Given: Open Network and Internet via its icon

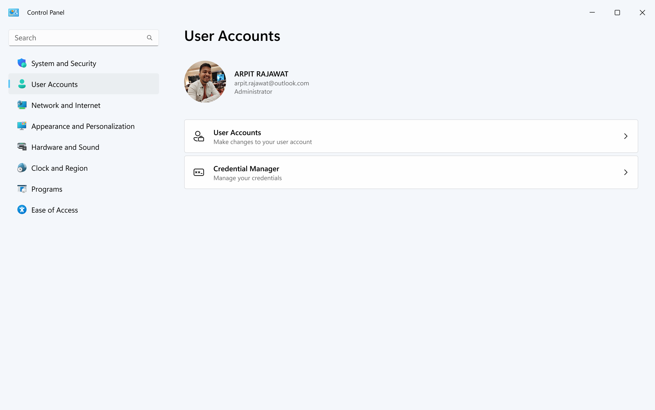Looking at the screenshot, I should 22,105.
